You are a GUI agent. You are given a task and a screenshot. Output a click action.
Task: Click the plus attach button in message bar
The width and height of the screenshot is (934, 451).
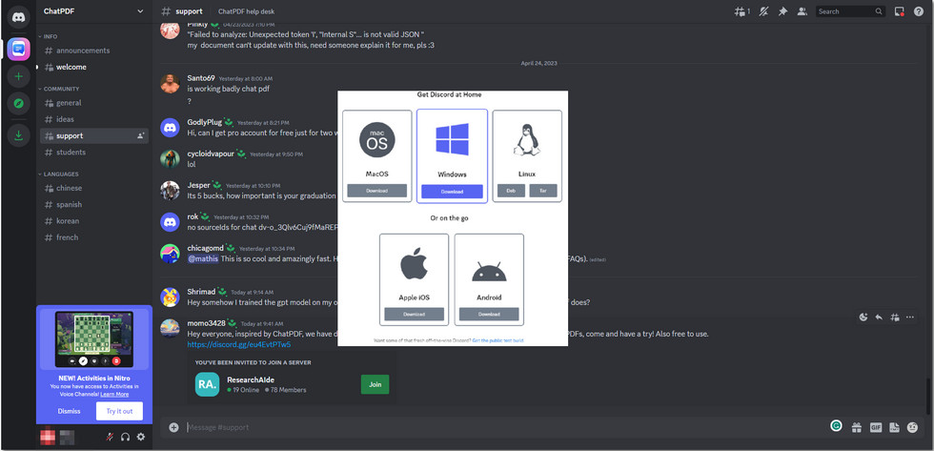click(173, 427)
